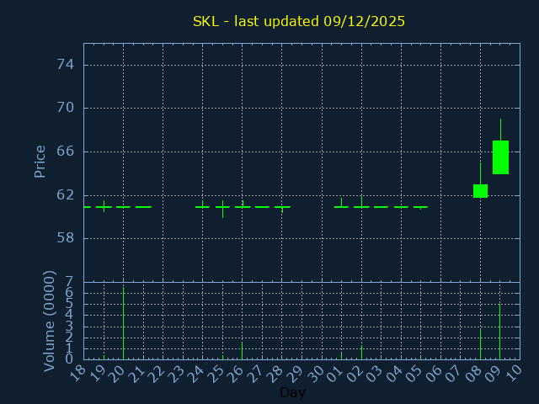Click the SKL last updated chart title

click(x=299, y=22)
